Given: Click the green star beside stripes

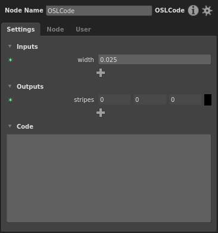Looking at the screenshot, I should pos(10,100).
